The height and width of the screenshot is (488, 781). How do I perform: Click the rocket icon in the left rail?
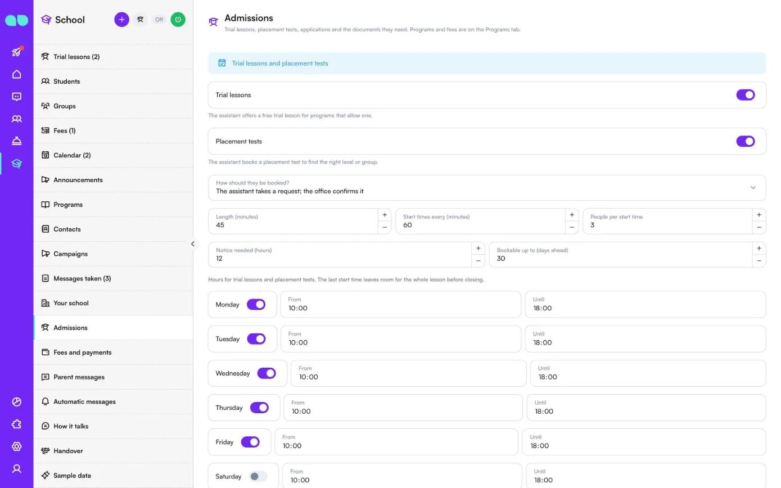pyautogui.click(x=17, y=52)
